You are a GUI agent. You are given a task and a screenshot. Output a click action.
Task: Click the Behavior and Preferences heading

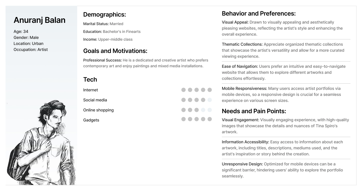tap(259, 14)
